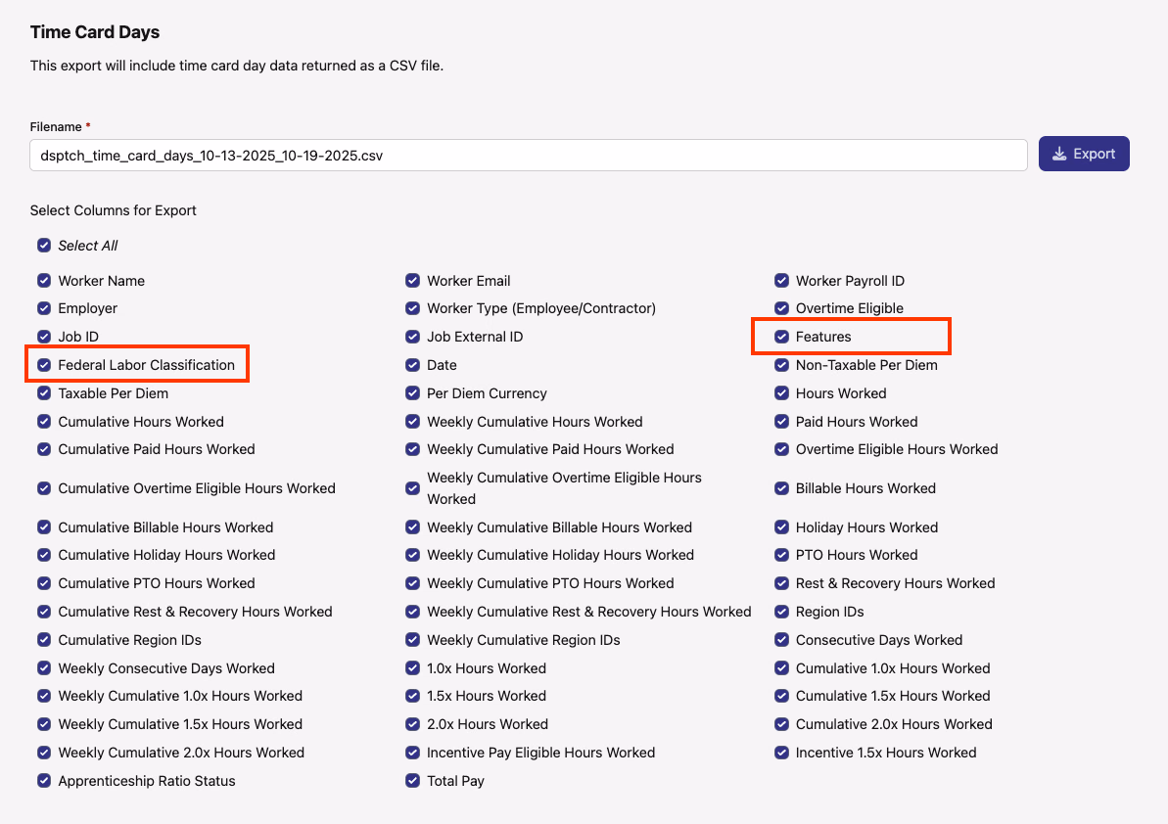Deselect Cumulative Paid Hours Worked
The image size is (1168, 824).
44,449
